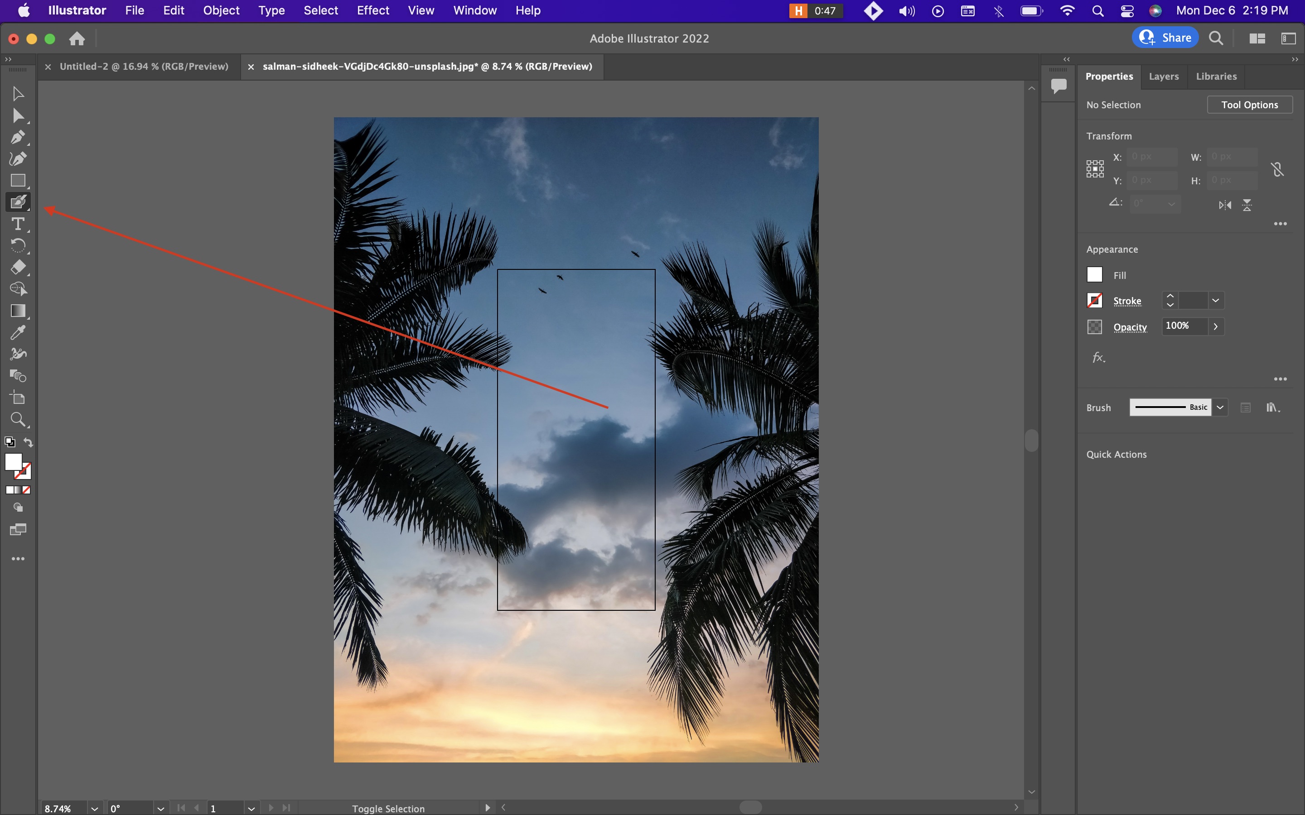The image size is (1305, 815).
Task: Expand the Brush preset dropdown
Action: (x=1219, y=406)
